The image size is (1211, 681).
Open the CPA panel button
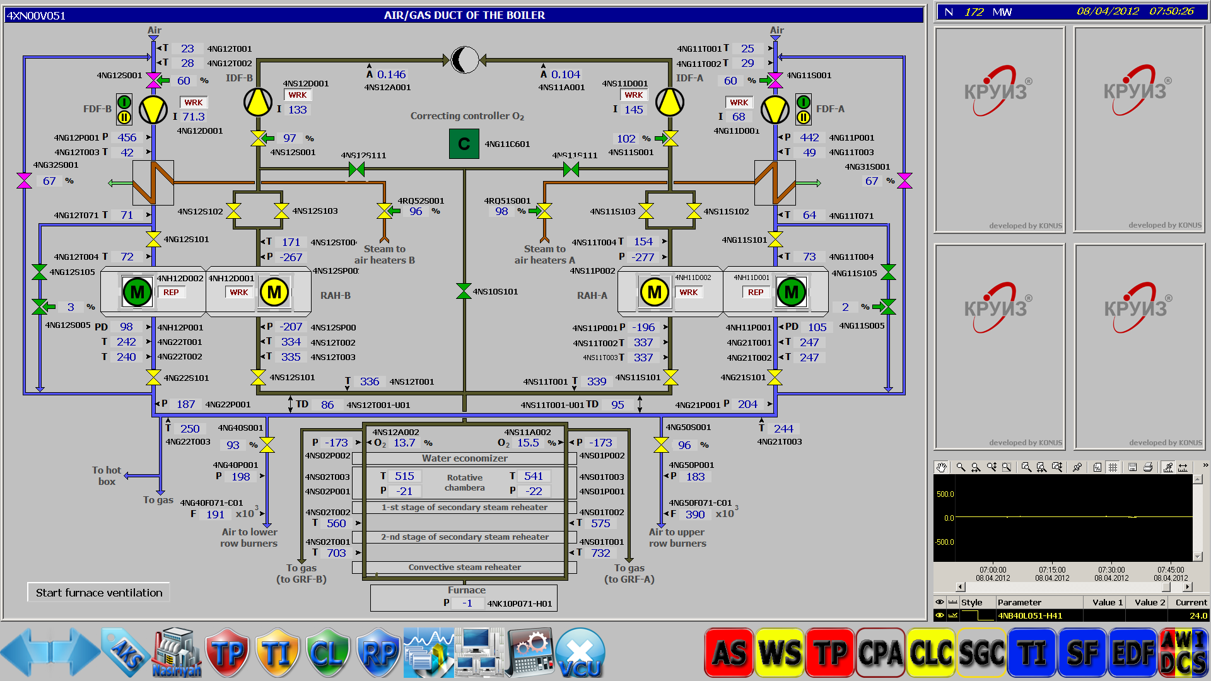pyautogui.click(x=880, y=653)
